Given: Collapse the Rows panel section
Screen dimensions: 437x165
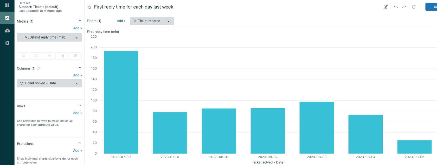Looking at the screenshot, I should (80, 105).
